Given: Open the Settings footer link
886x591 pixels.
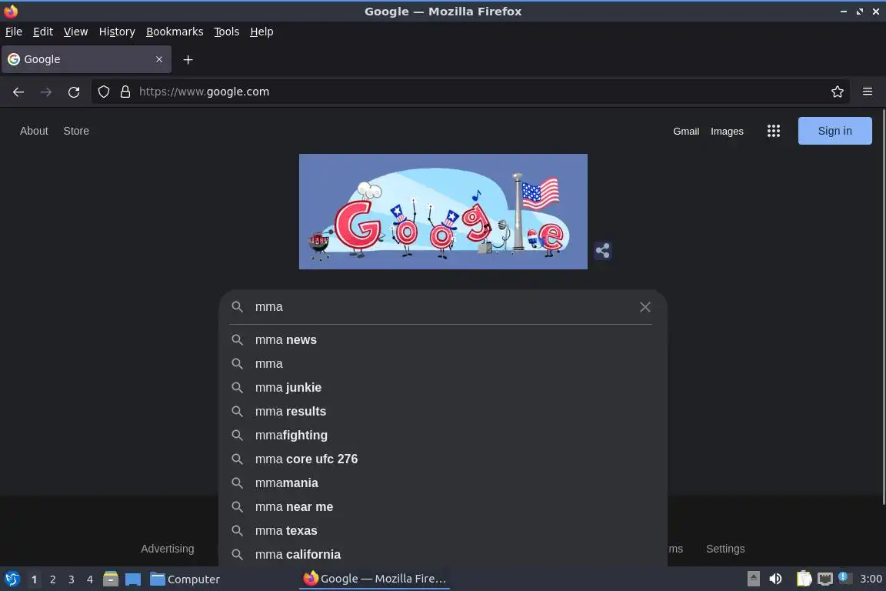Looking at the screenshot, I should [x=725, y=549].
